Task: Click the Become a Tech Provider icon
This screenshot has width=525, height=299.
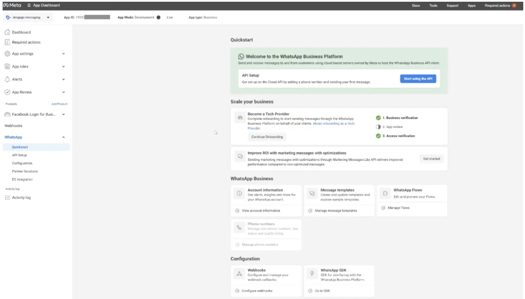Action: coord(240,117)
